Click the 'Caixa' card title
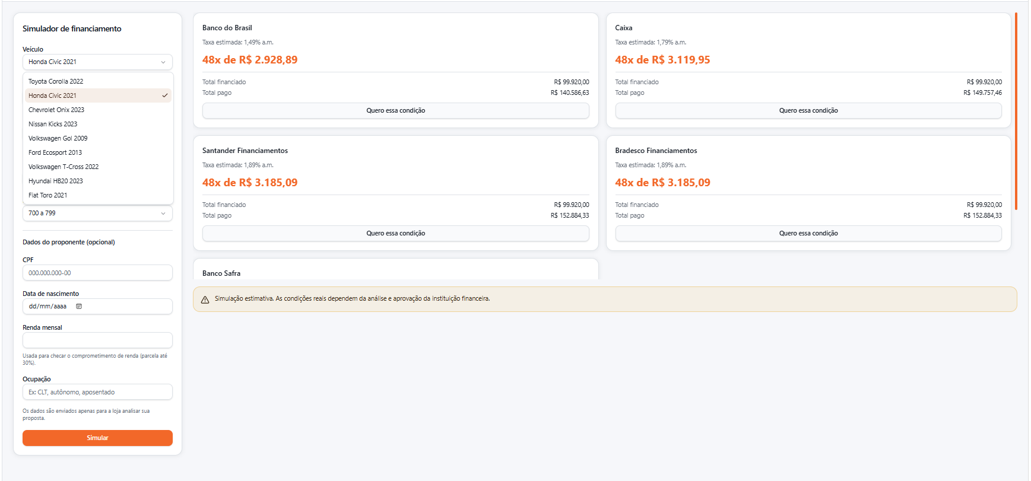 (x=624, y=28)
